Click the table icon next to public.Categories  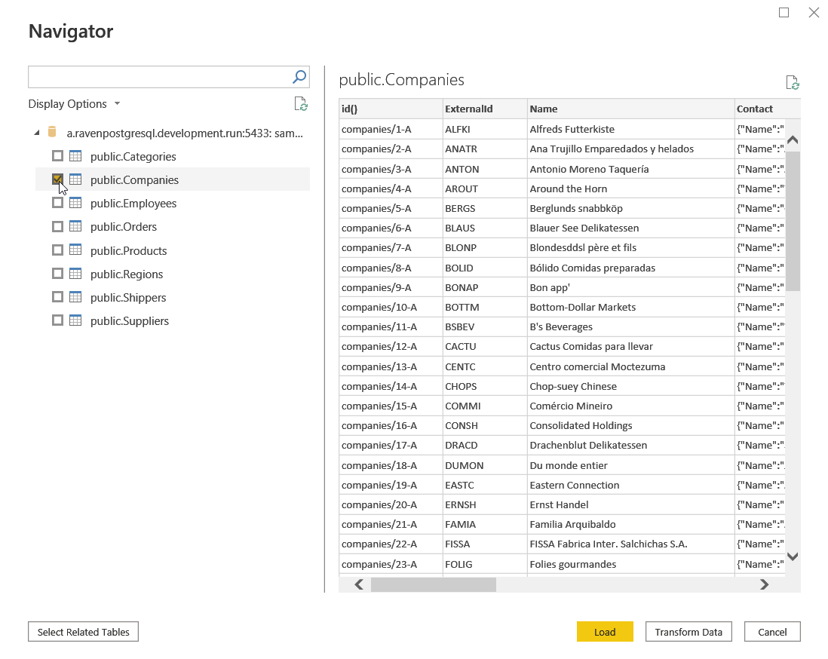pos(75,156)
